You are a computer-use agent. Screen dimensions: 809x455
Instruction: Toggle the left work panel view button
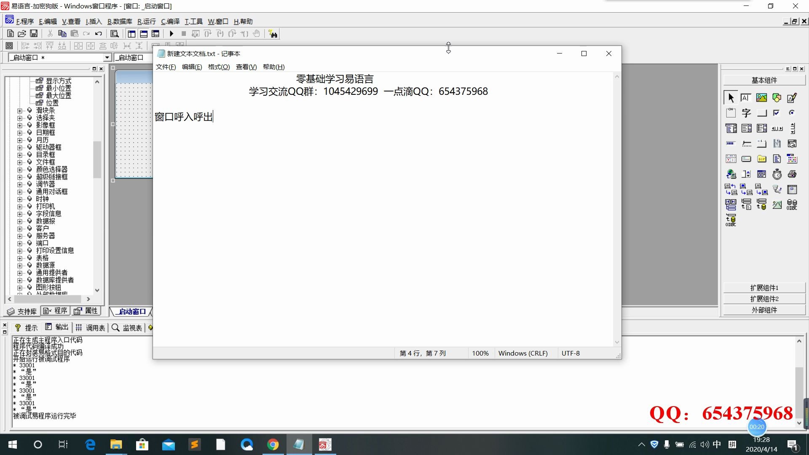pos(131,34)
